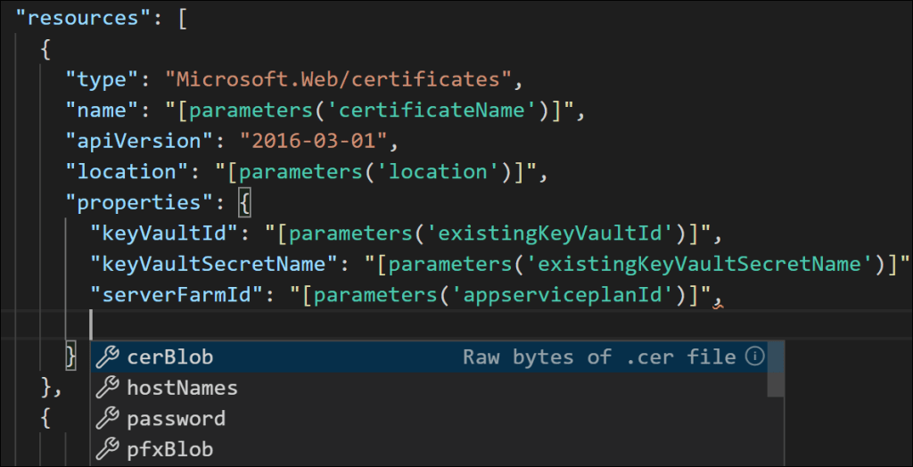The image size is (913, 467).
Task: Choose the hostNames suggestion label
Action: pos(182,388)
